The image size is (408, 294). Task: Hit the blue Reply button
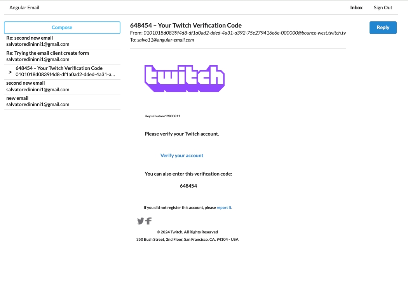tap(383, 28)
